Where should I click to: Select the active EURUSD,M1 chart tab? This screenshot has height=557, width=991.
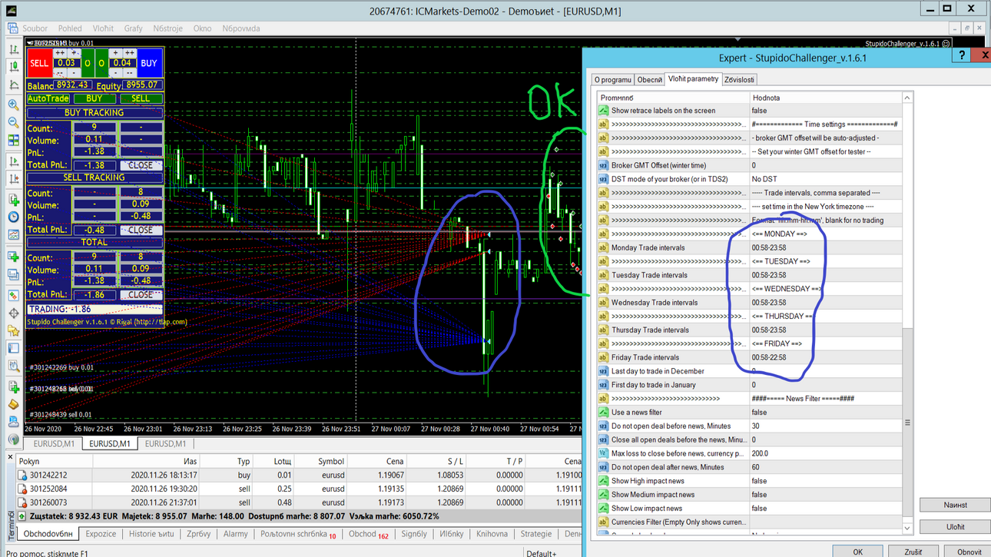(x=109, y=443)
